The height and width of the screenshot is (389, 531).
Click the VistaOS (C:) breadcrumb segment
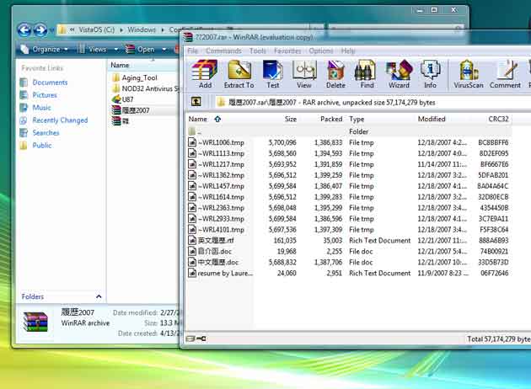click(x=97, y=29)
